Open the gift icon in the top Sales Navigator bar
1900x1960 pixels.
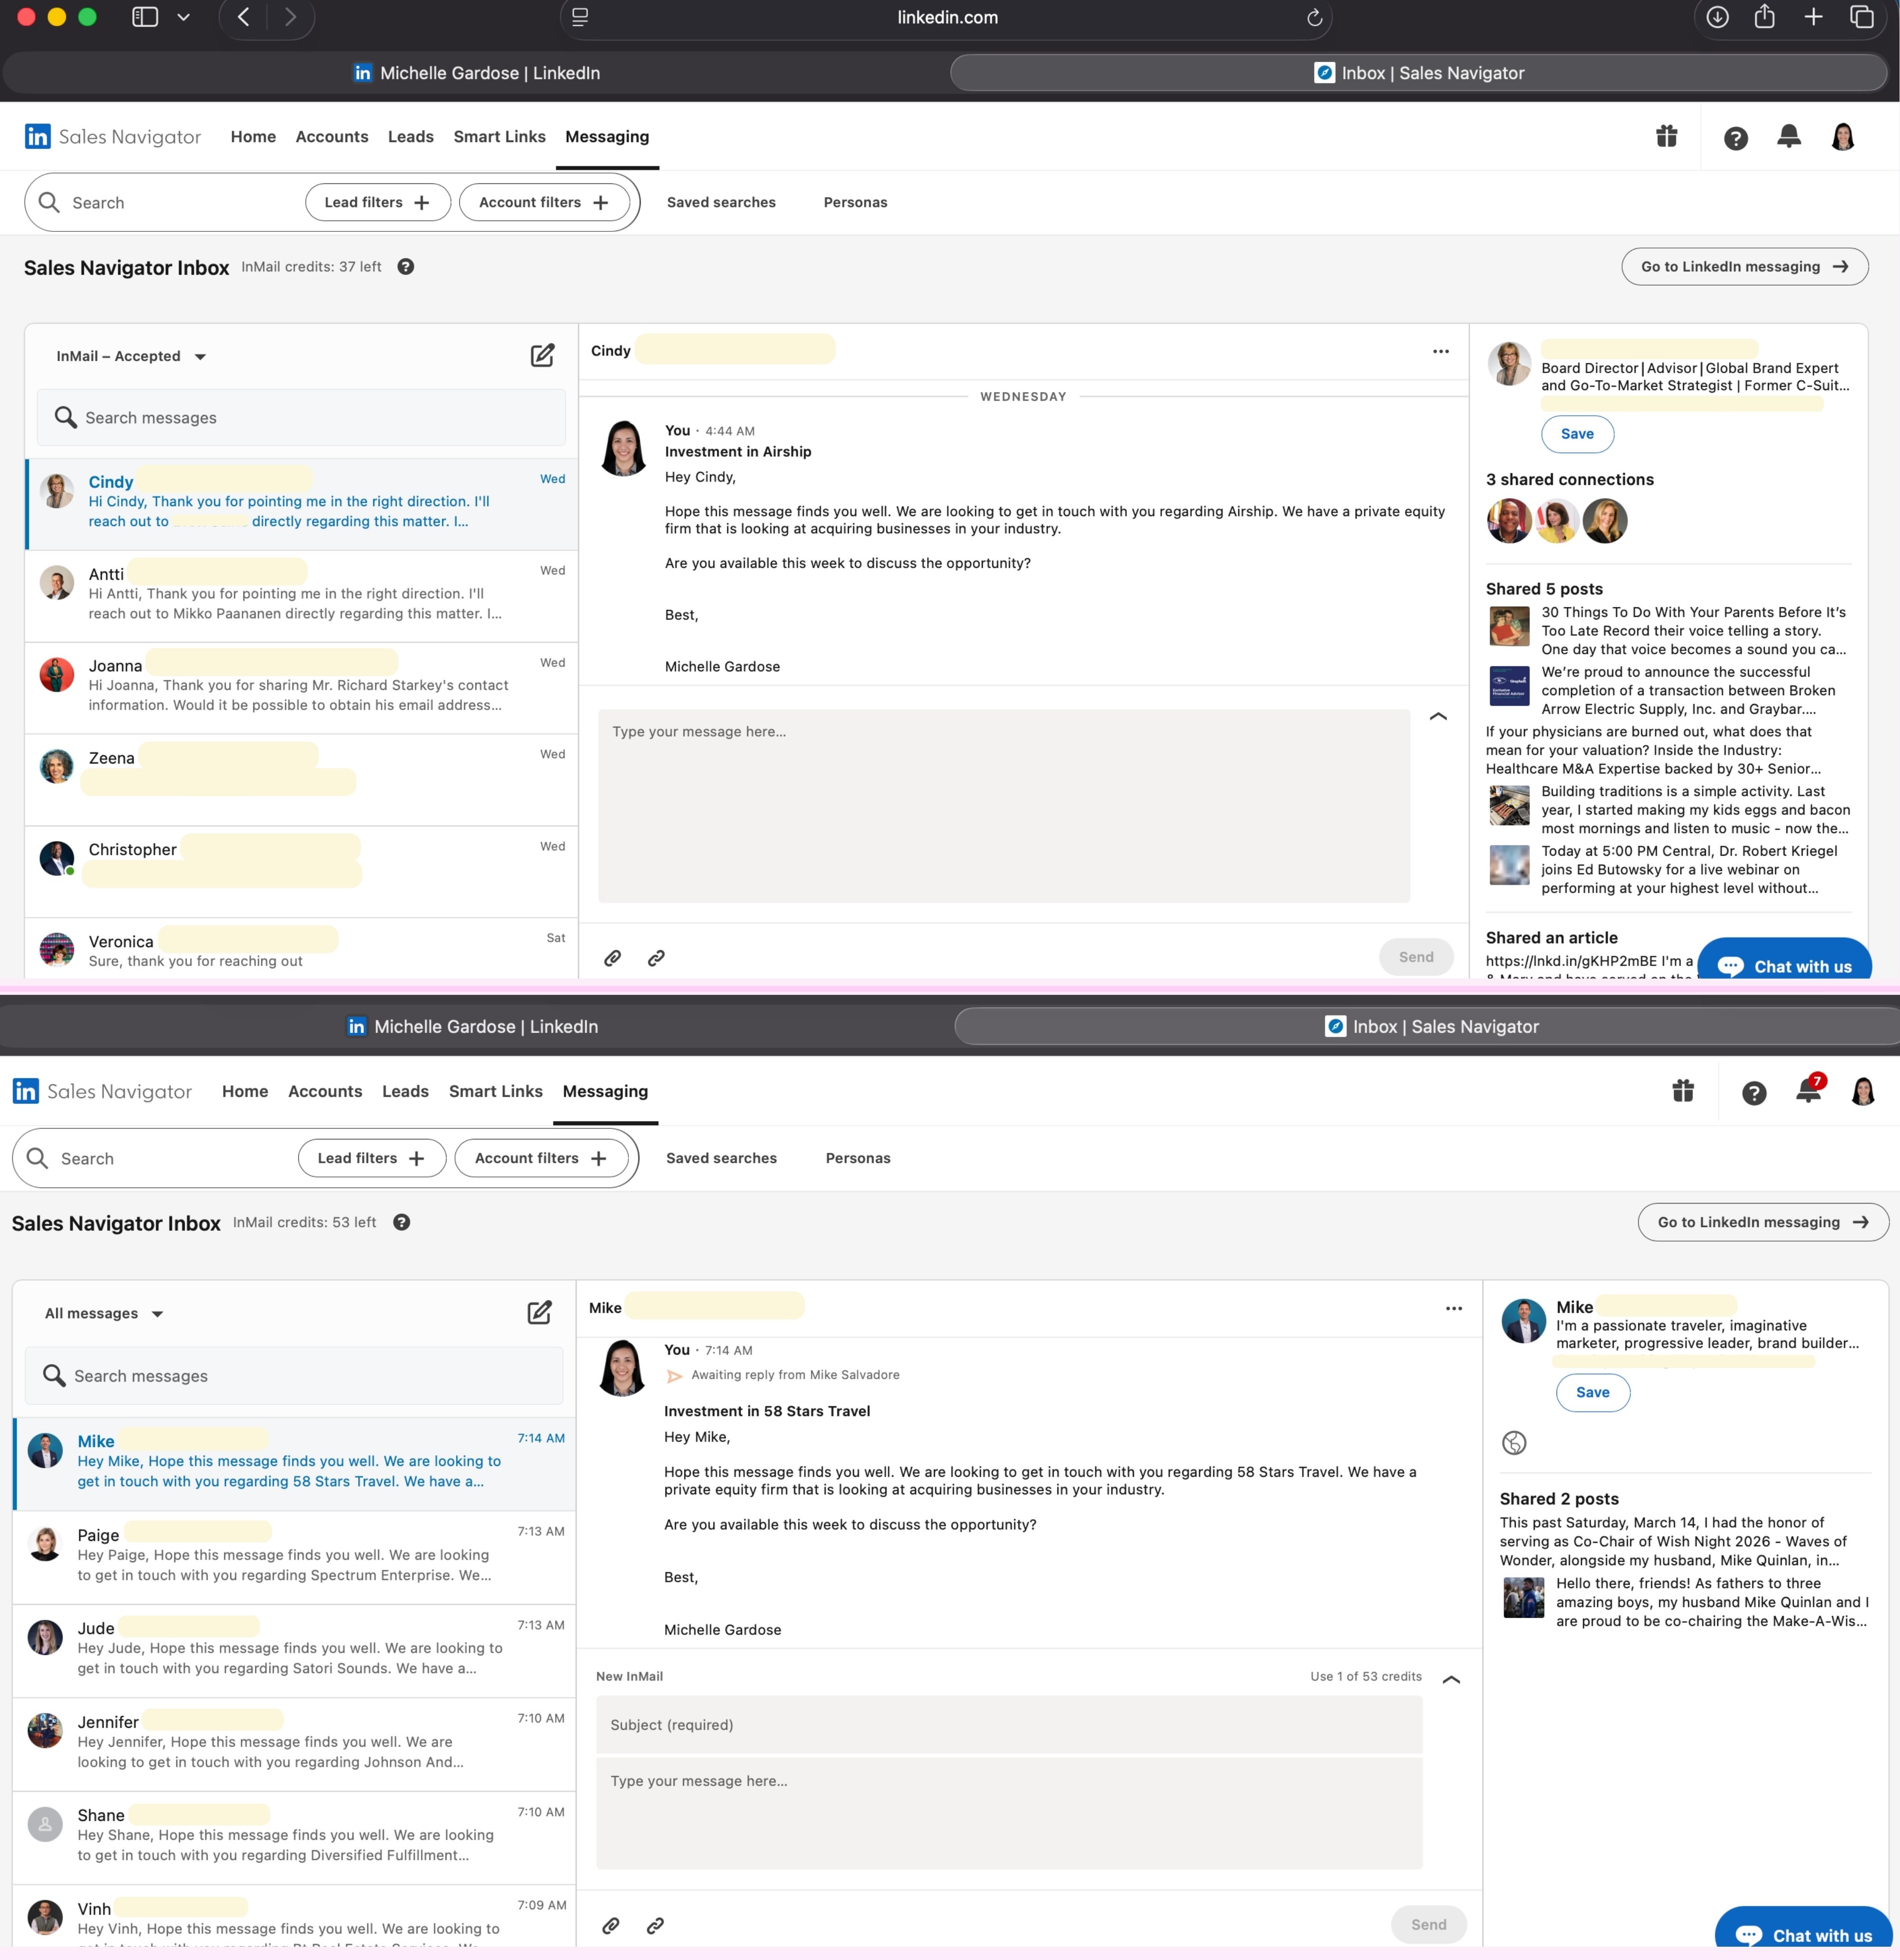point(1666,136)
